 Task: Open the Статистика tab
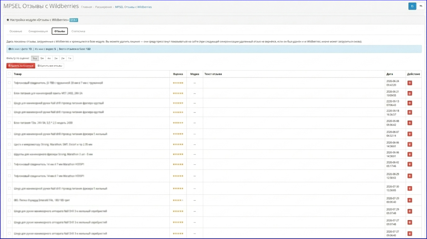[78, 31]
